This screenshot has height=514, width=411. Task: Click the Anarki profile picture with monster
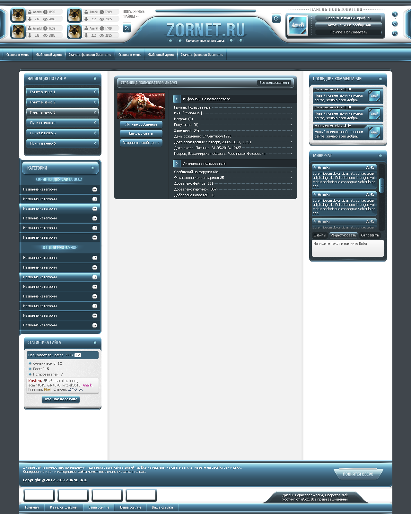coord(141,106)
